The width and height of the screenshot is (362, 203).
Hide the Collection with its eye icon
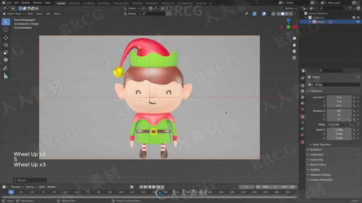point(358,17)
